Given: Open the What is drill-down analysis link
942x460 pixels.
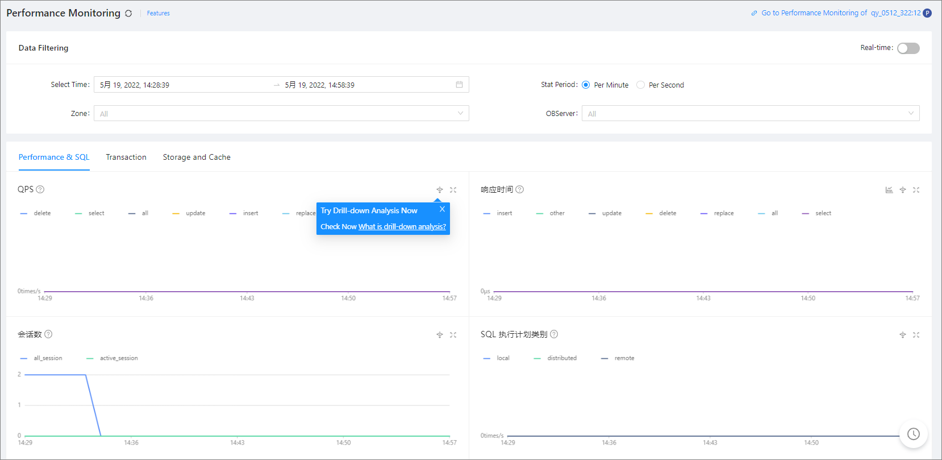Looking at the screenshot, I should [402, 226].
